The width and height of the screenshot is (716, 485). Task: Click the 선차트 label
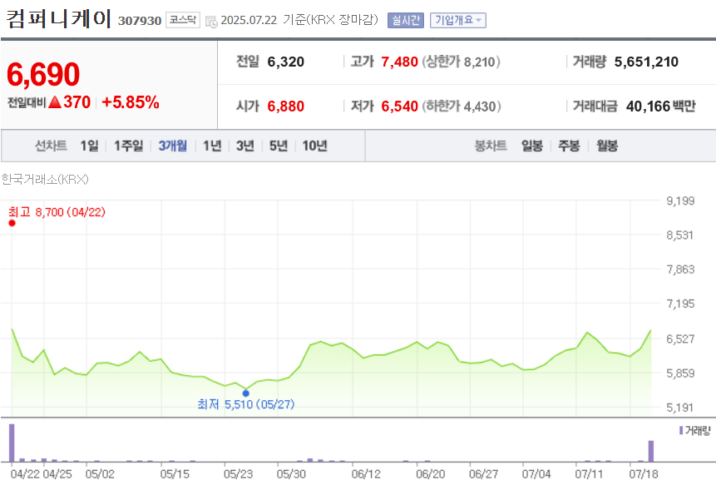[52, 146]
